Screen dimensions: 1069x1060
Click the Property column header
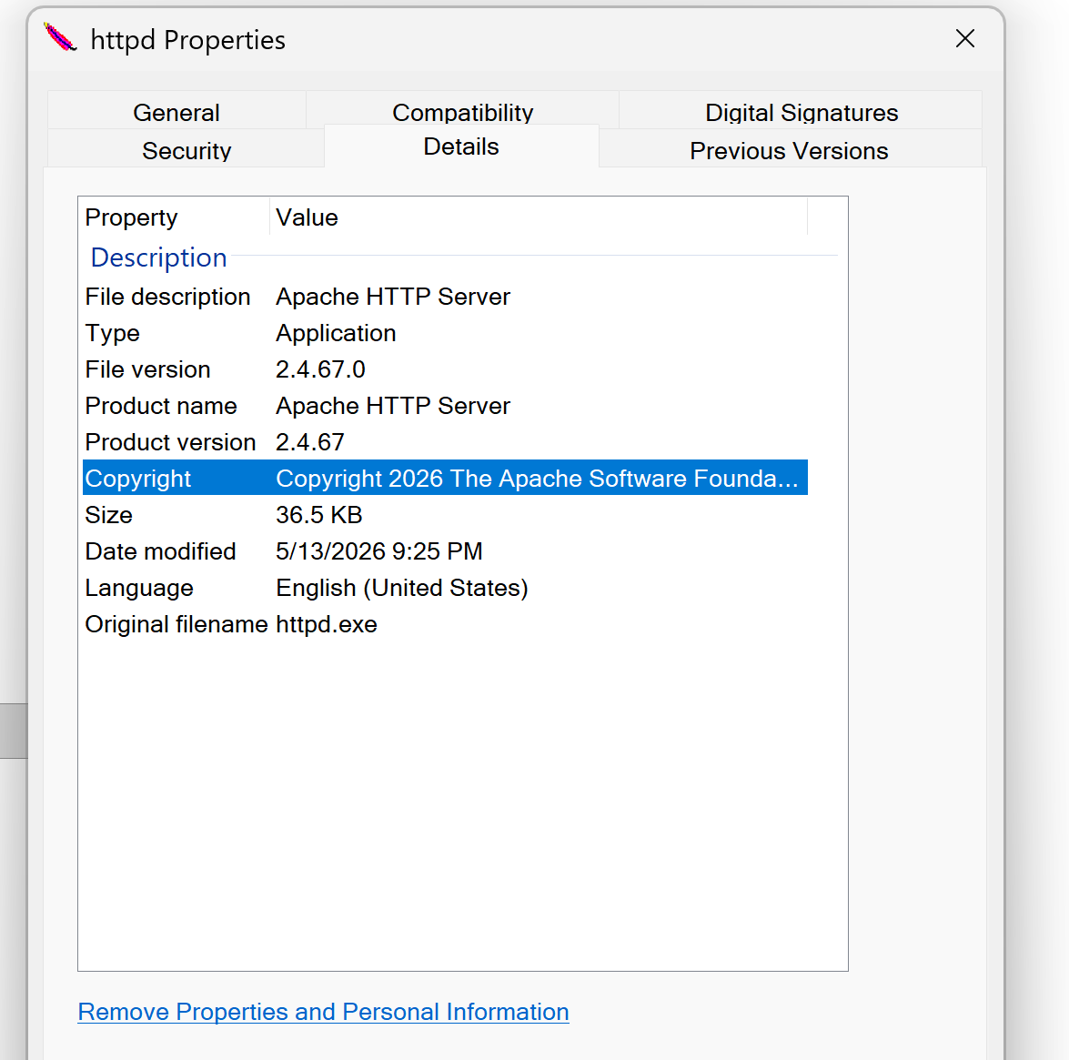click(x=175, y=217)
